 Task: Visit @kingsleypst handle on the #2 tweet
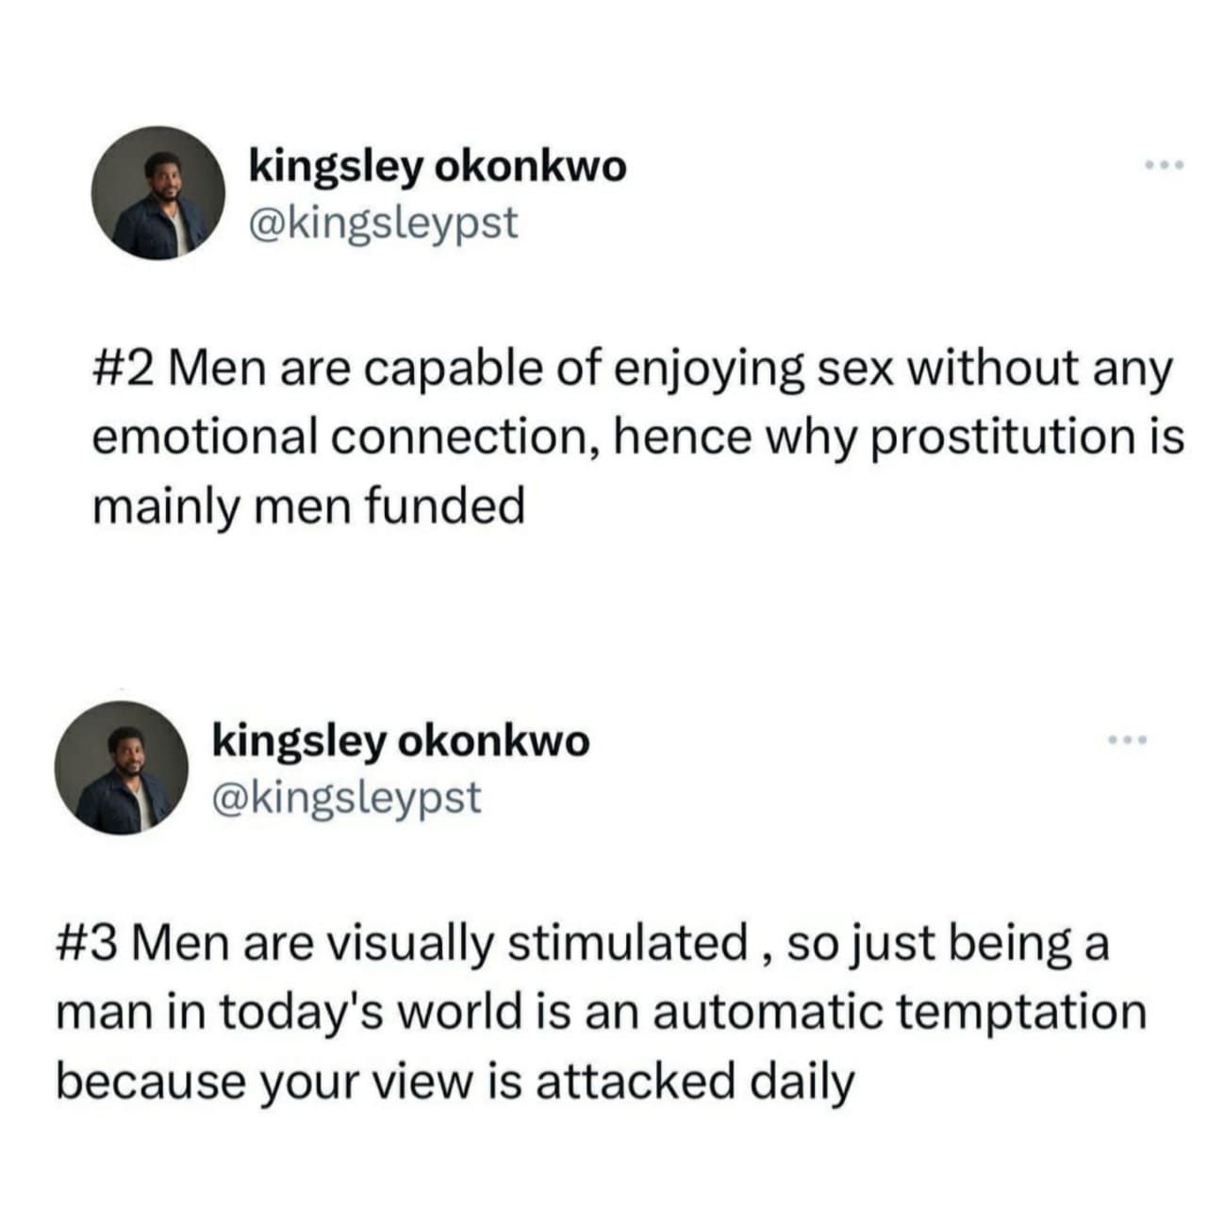click(383, 223)
